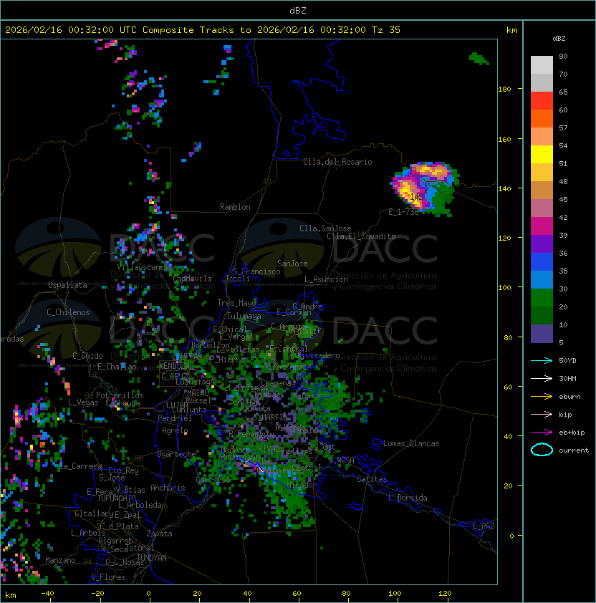The height and width of the screenshot is (603, 596).
Task: Click the legend value '57' beside the color bar
Action: pos(563,127)
